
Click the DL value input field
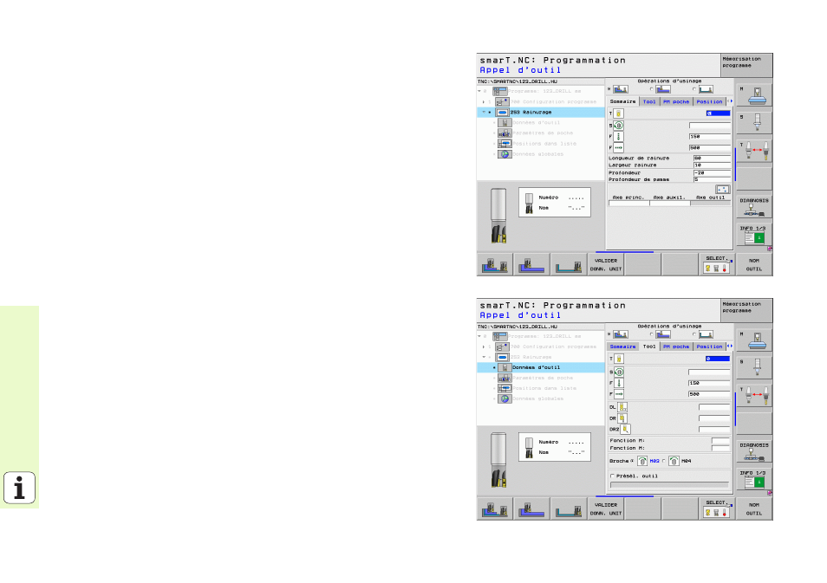[x=714, y=407]
